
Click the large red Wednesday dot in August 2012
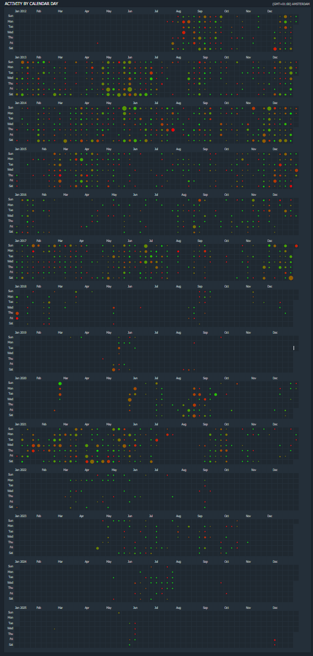pos(184,32)
